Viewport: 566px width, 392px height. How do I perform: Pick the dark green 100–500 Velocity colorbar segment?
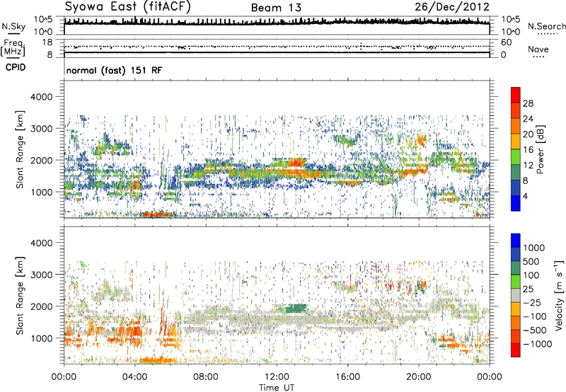coord(516,268)
